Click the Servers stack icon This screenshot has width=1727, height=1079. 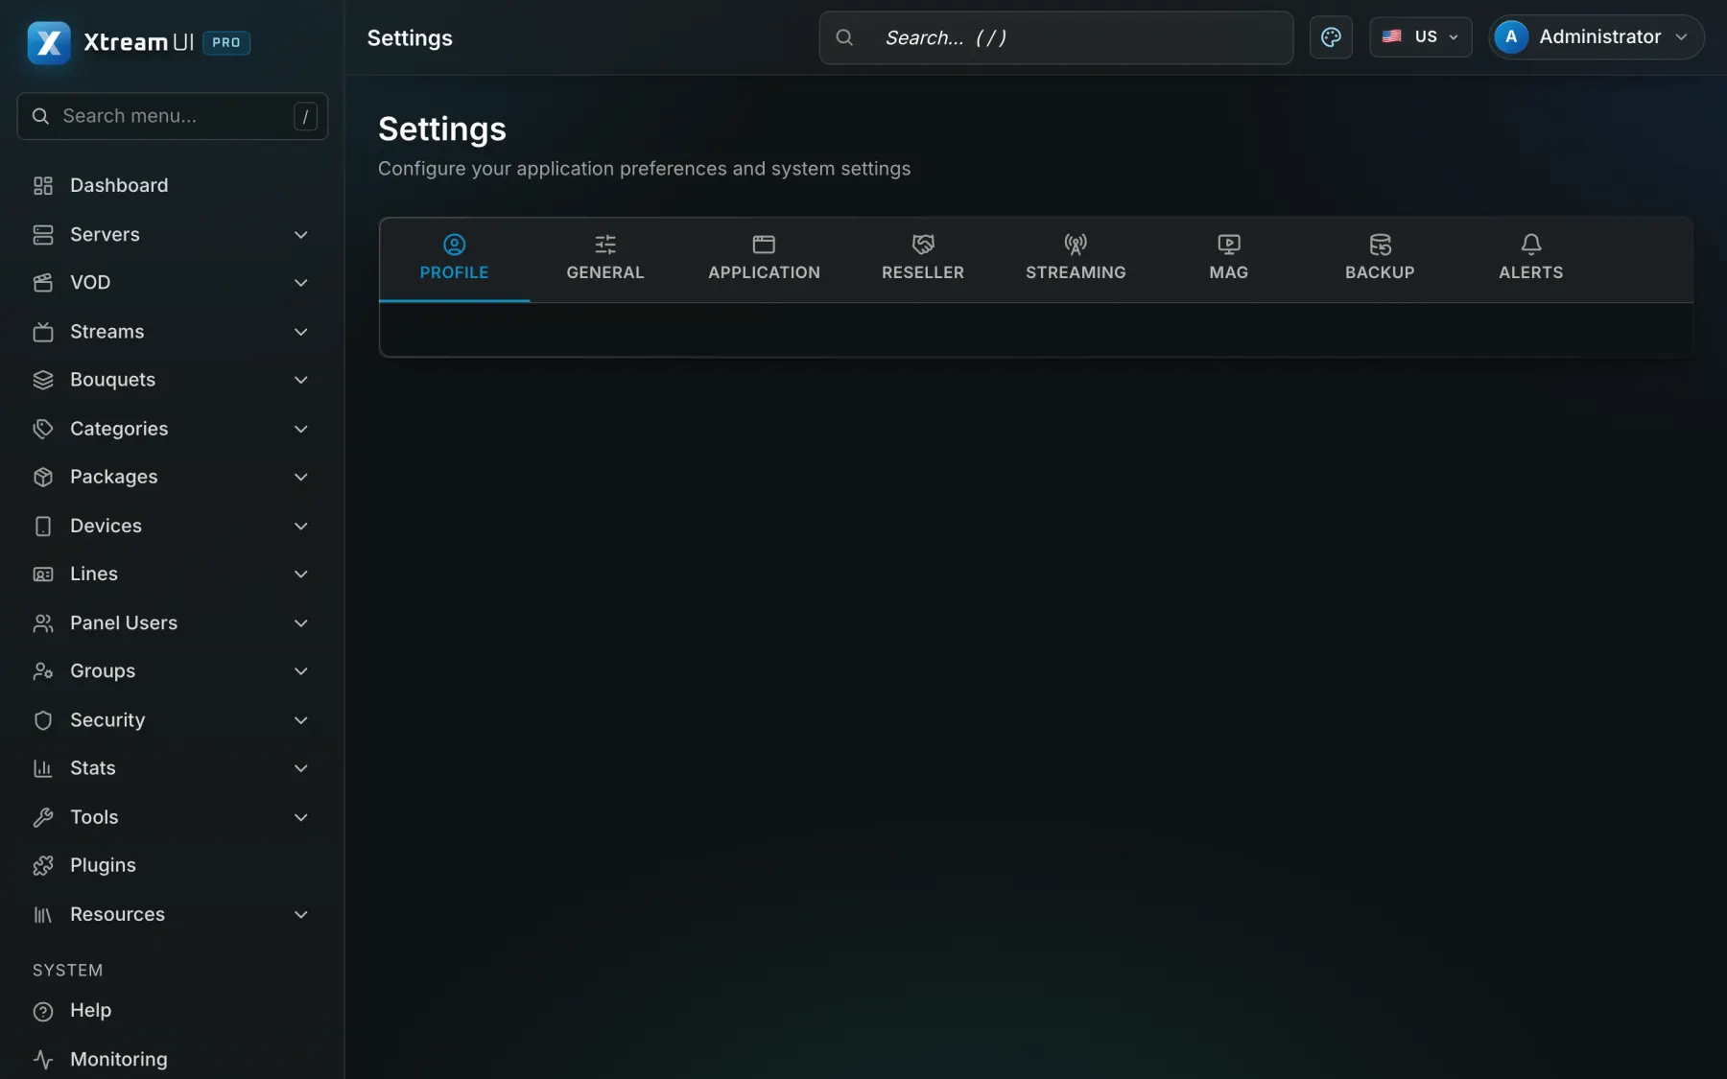[x=43, y=234]
